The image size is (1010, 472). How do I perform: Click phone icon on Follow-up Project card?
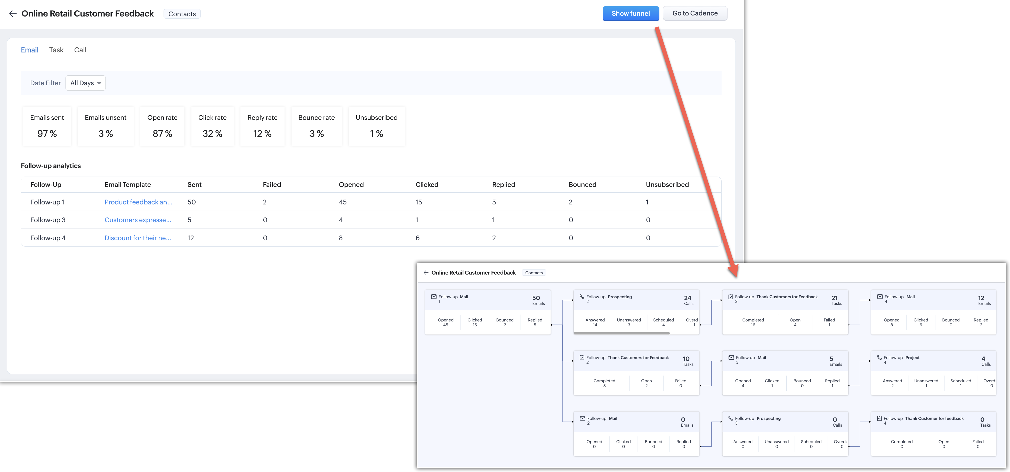tap(879, 358)
